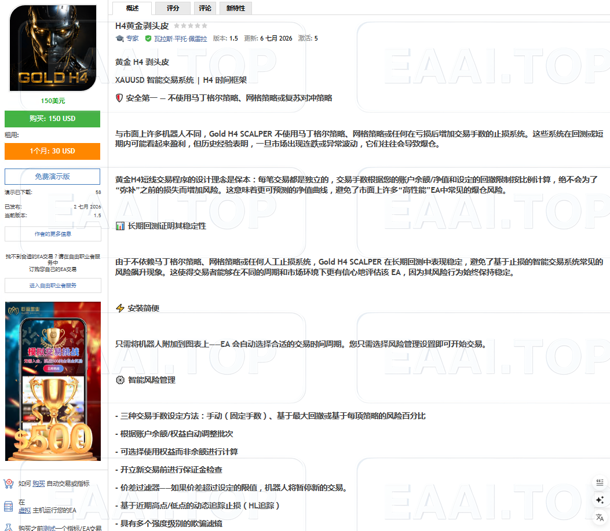Click the line 根据账户余额/权益自动调整批次

174,434
